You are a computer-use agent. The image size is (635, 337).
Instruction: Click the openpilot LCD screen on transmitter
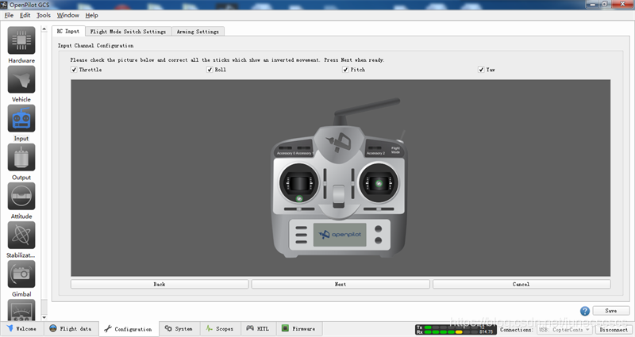coord(340,235)
